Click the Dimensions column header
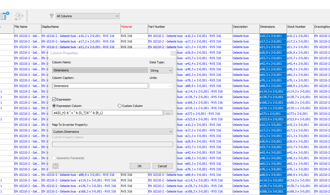330x195 pixels. 273,29
